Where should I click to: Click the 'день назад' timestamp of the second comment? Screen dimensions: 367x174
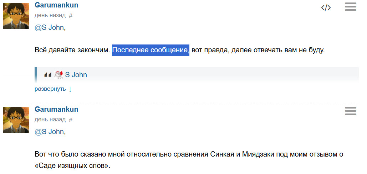pos(50,120)
